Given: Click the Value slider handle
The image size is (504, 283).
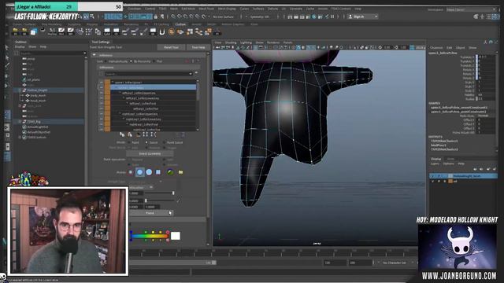Looking at the screenshot, I should pos(146,201).
